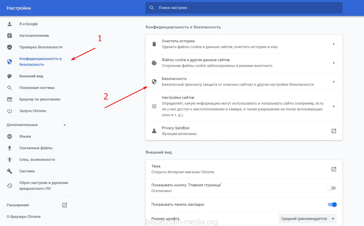Open Поисковая система sidebar section
Viewport: 364px width, 226px height.
pos(37,88)
